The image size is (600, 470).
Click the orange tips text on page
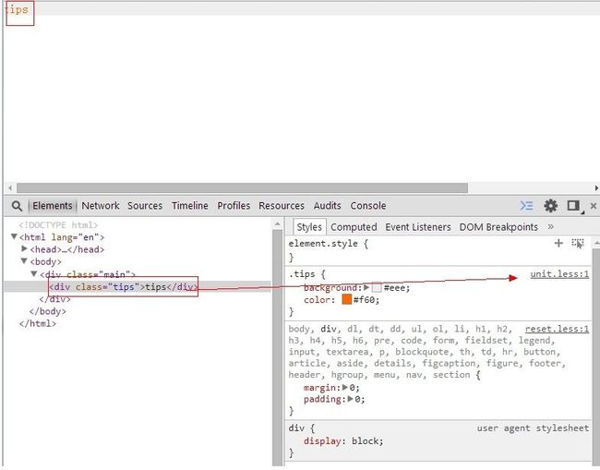17,9
